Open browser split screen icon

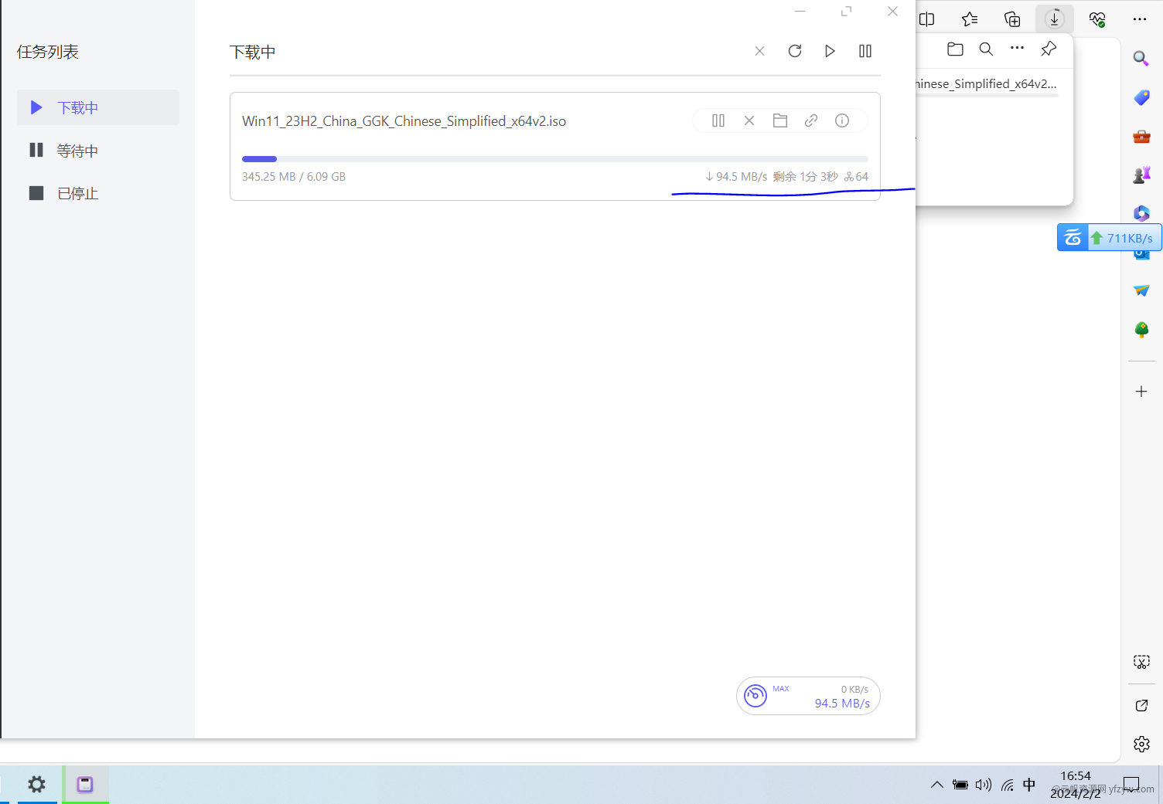[926, 19]
